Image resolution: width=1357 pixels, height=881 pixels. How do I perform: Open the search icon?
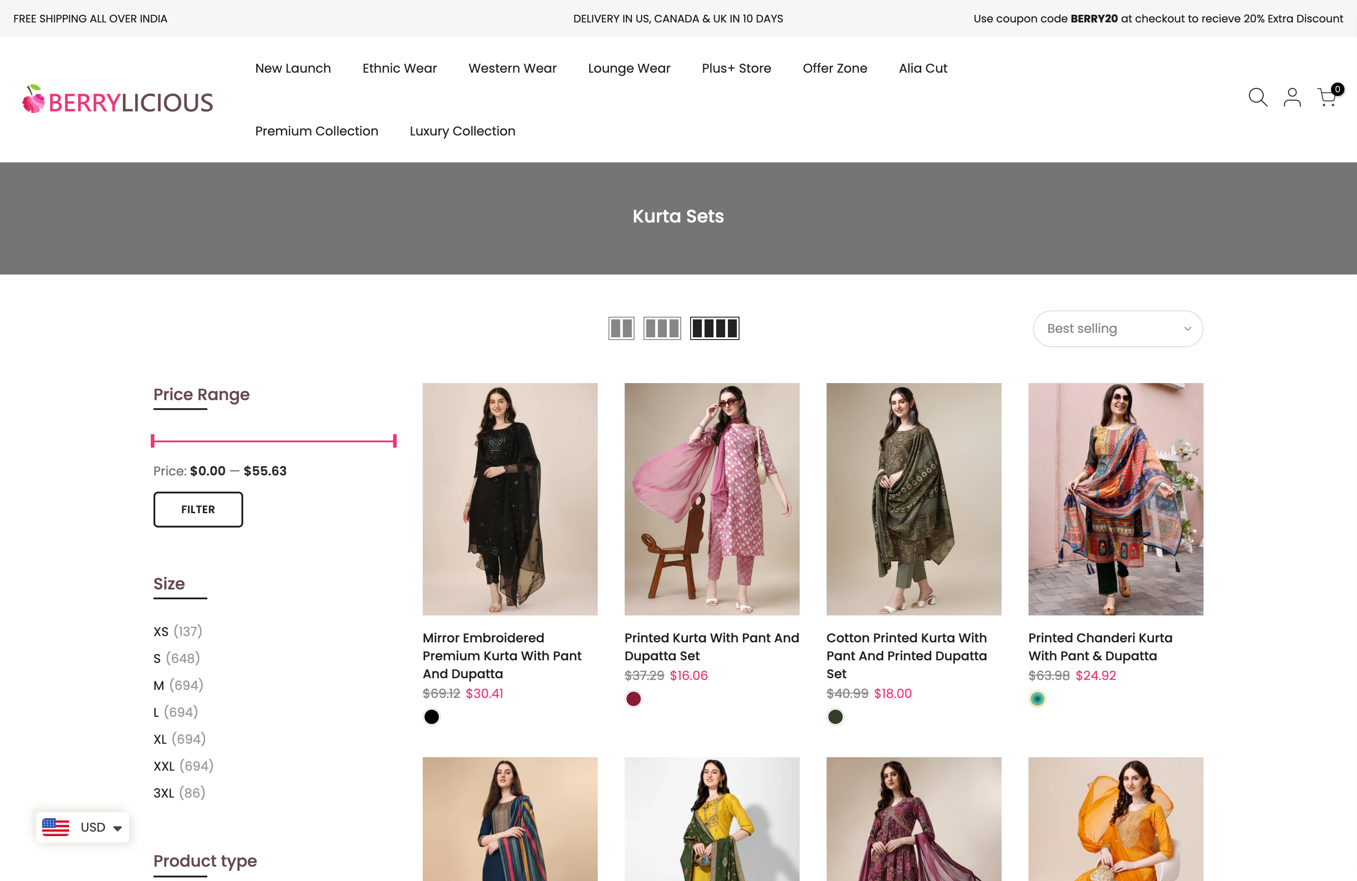pos(1257,97)
